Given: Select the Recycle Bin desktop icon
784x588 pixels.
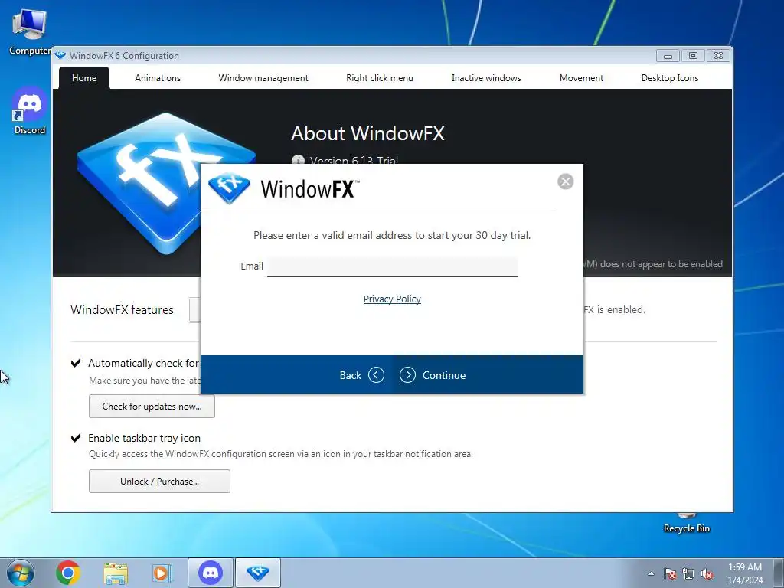Looking at the screenshot, I should (x=687, y=524).
